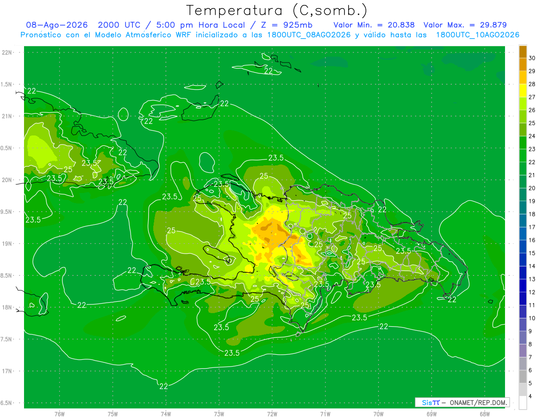Click the "75W" longitude axis label
544x420 pixels.
point(113,414)
